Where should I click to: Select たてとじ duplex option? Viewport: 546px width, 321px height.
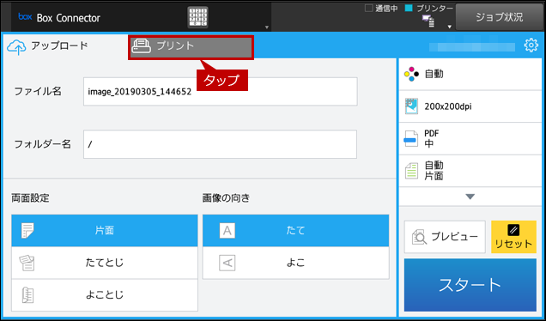click(105, 263)
